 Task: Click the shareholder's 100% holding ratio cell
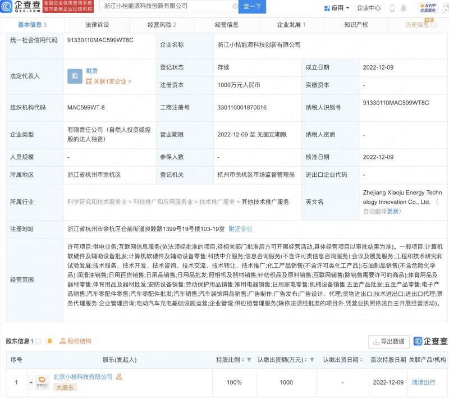pos(234,382)
